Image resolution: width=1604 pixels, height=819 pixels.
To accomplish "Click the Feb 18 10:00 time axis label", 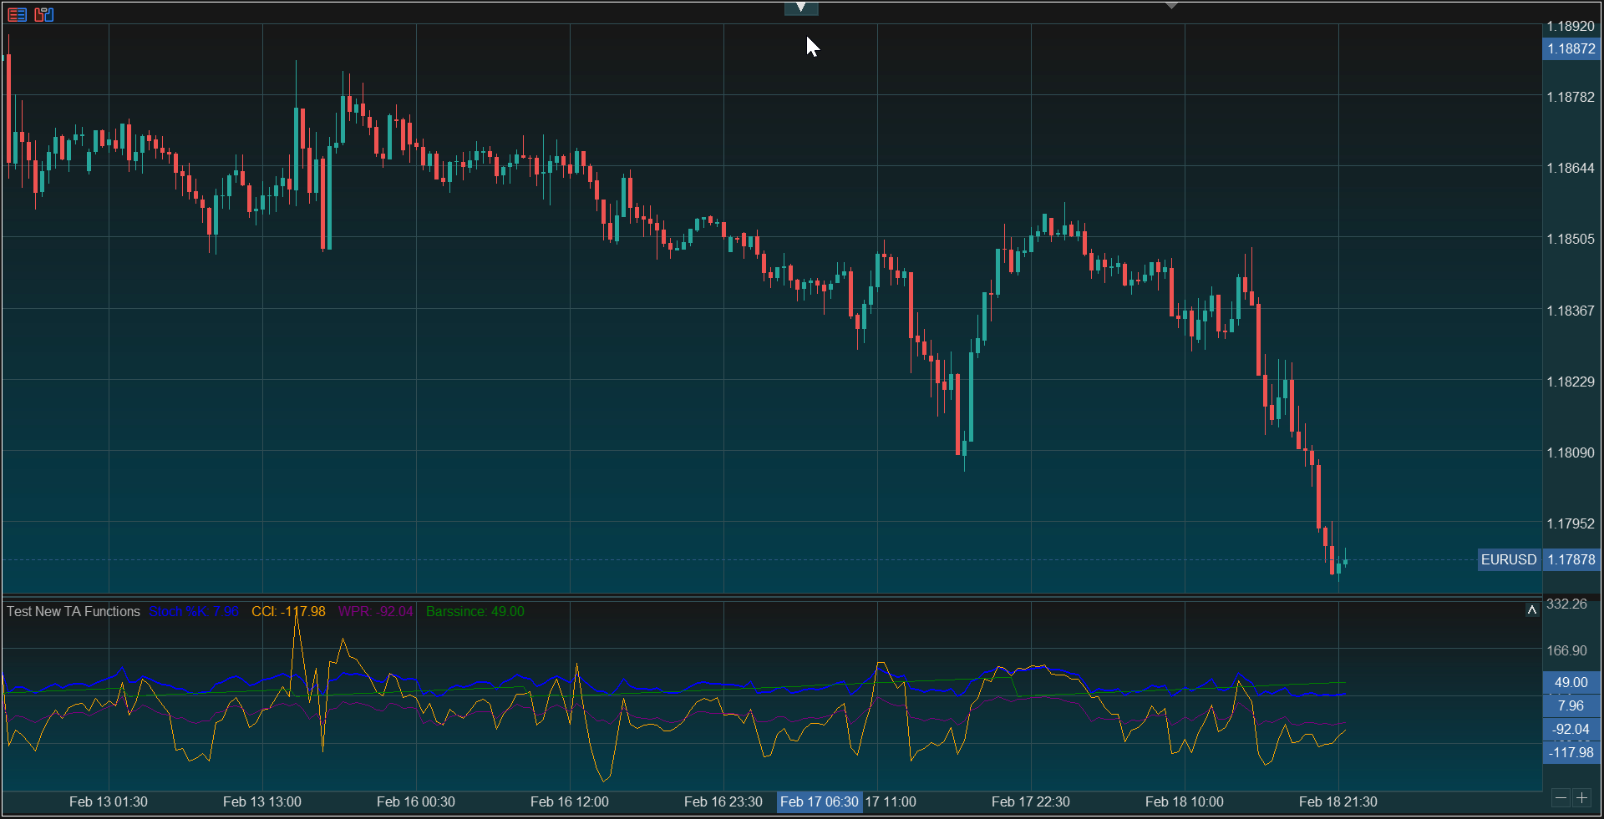I will point(1185,801).
